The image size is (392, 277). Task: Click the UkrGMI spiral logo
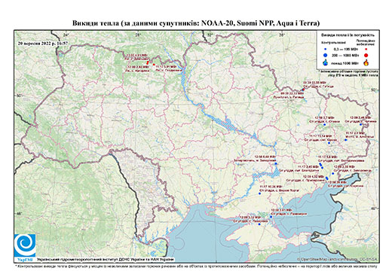(25, 245)
